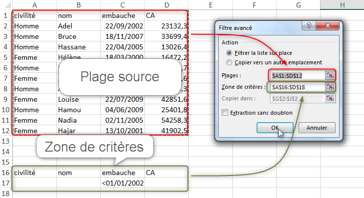Viewport: 364px width, 198px height.
Task: Click cell A16 civilité criteria header
Action: coord(34,173)
